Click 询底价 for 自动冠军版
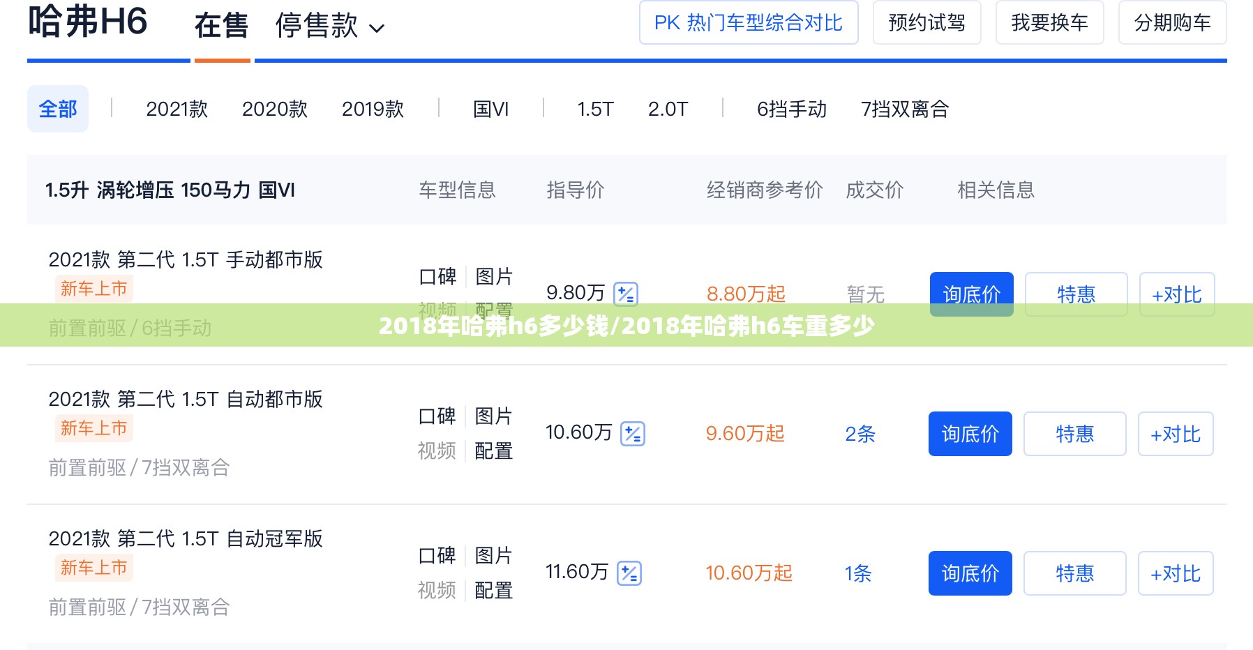 [970, 573]
